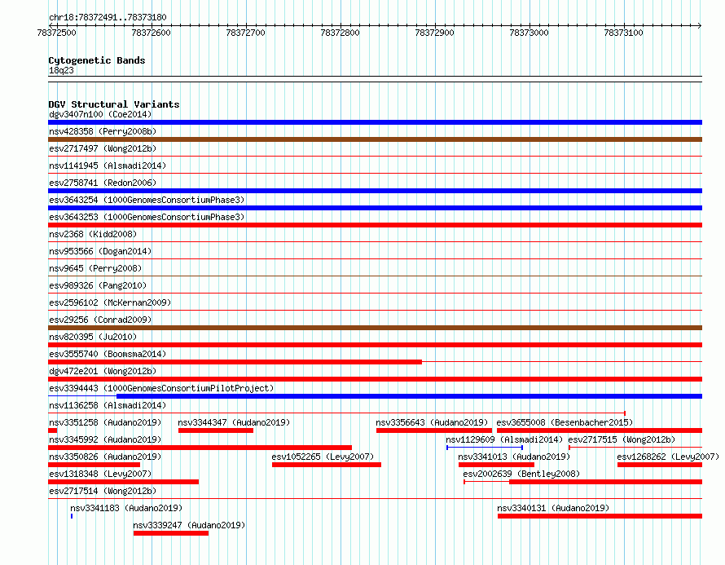Select the brown bar under esv29256
The height and width of the screenshot is (565, 725).
(x=375, y=328)
